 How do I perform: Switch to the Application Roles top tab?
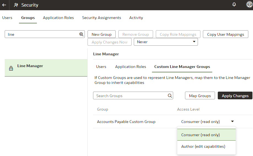point(58,18)
